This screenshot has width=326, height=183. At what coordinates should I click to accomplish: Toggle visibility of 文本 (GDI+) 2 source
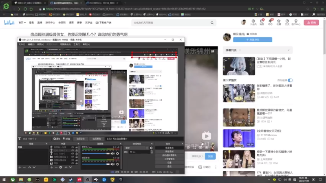(x=73, y=150)
